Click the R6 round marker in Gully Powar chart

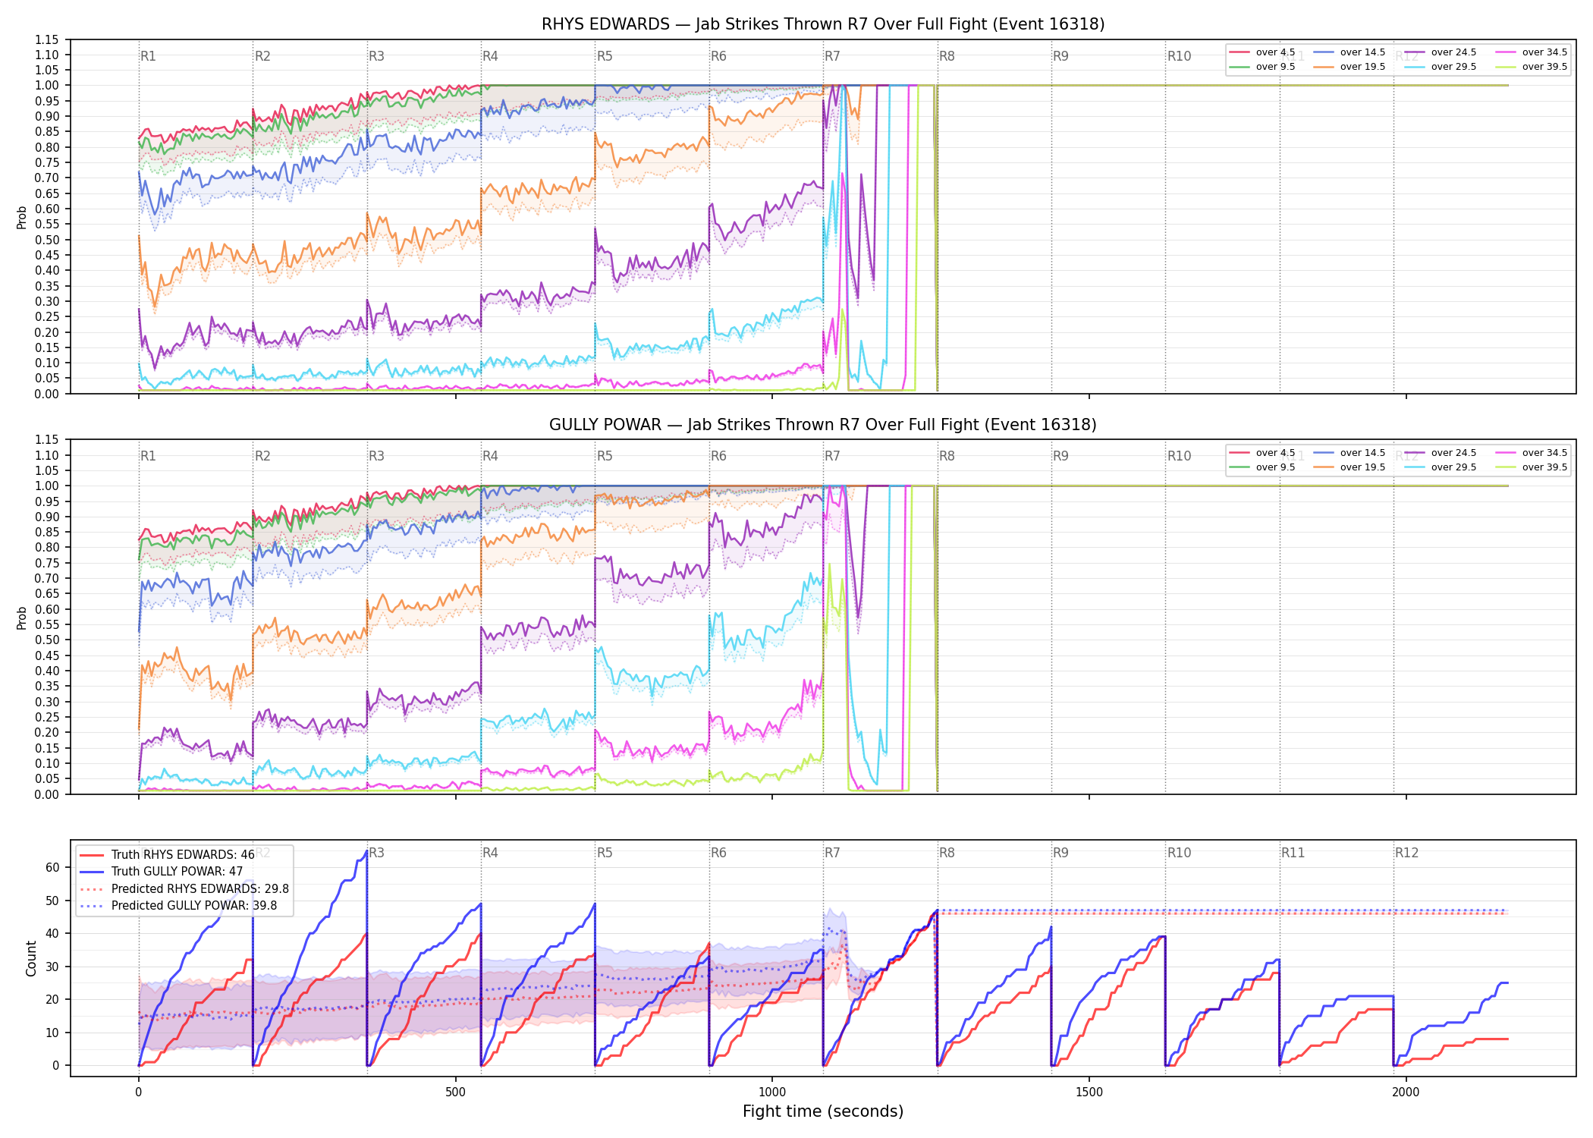tap(718, 456)
